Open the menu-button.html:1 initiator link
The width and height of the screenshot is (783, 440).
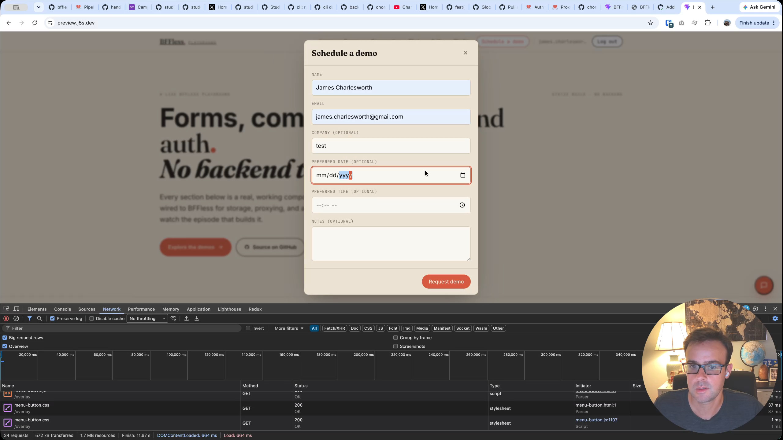coord(596,405)
